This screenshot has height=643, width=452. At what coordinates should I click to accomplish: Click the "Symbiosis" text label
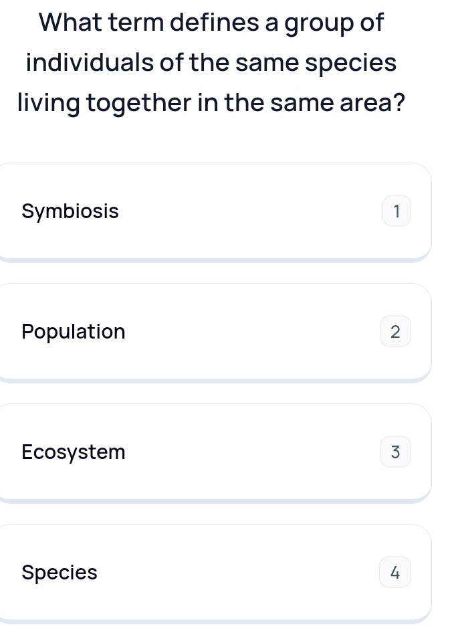(70, 211)
